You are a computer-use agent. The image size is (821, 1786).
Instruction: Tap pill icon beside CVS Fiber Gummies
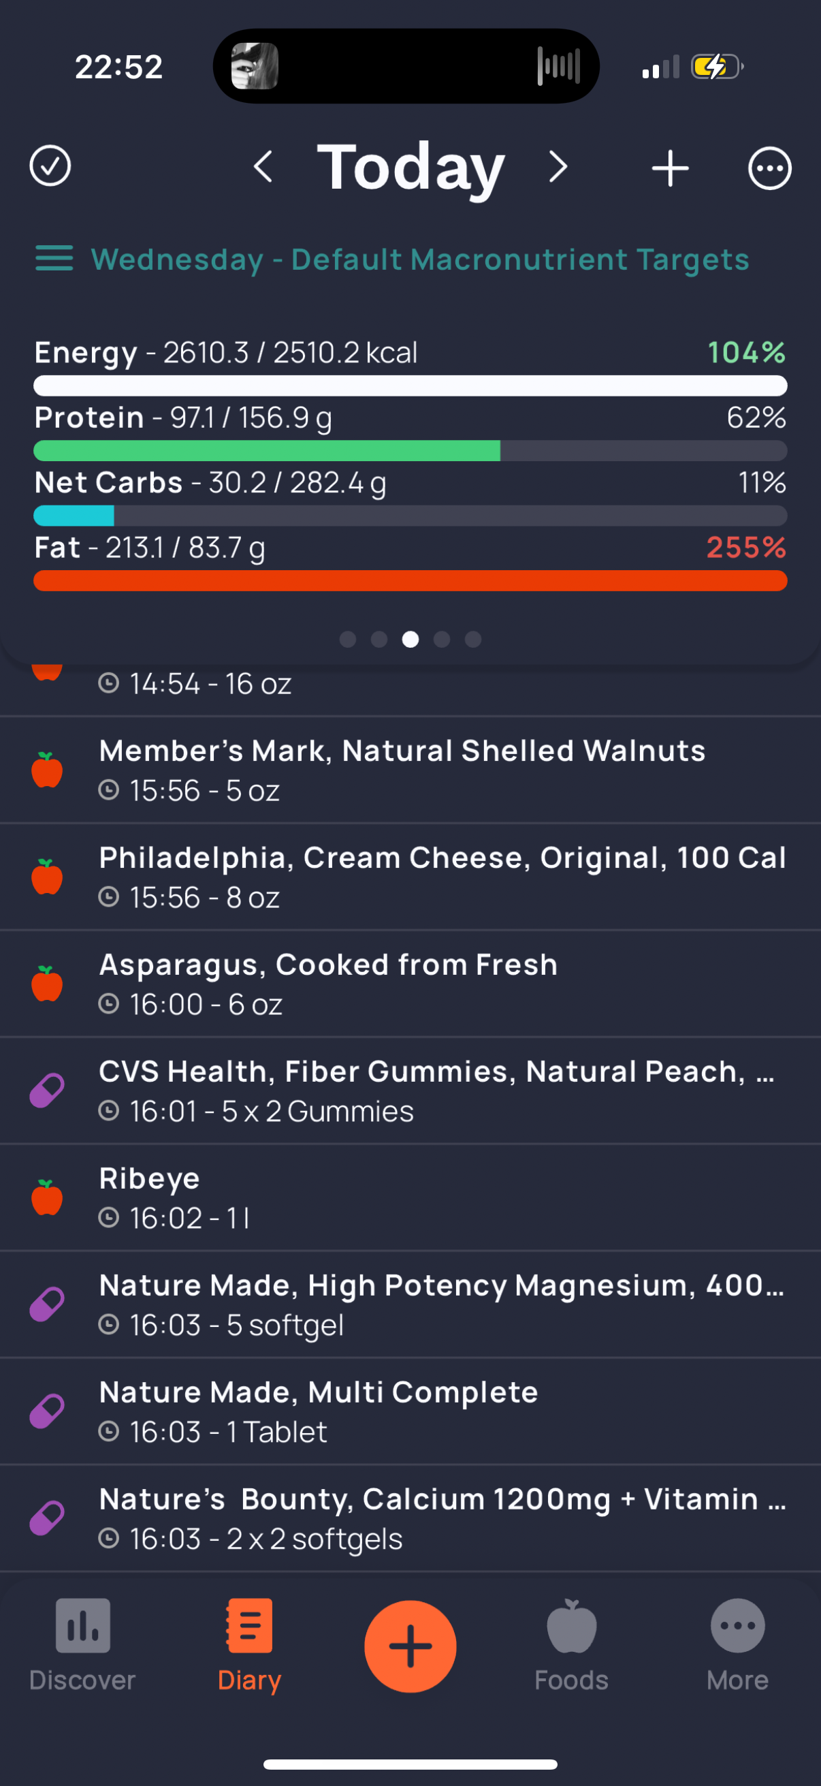46,1091
